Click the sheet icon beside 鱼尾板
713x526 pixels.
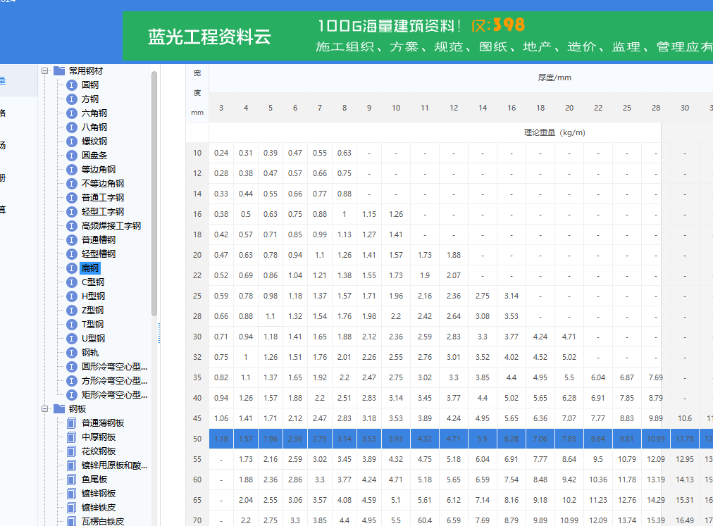(x=71, y=480)
